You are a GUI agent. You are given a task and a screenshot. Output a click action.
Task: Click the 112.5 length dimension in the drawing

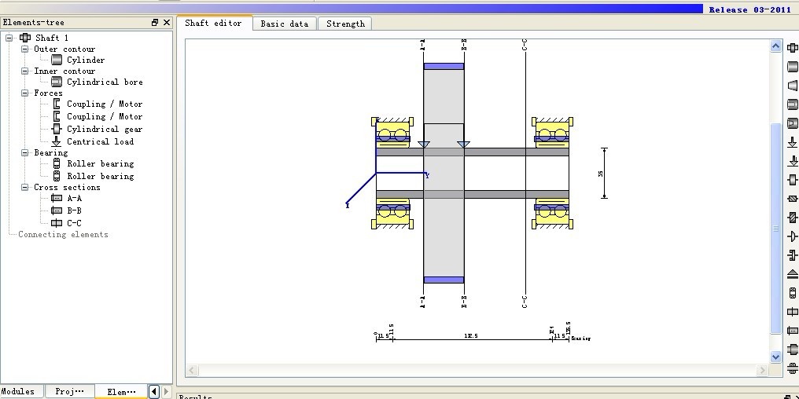click(x=471, y=336)
